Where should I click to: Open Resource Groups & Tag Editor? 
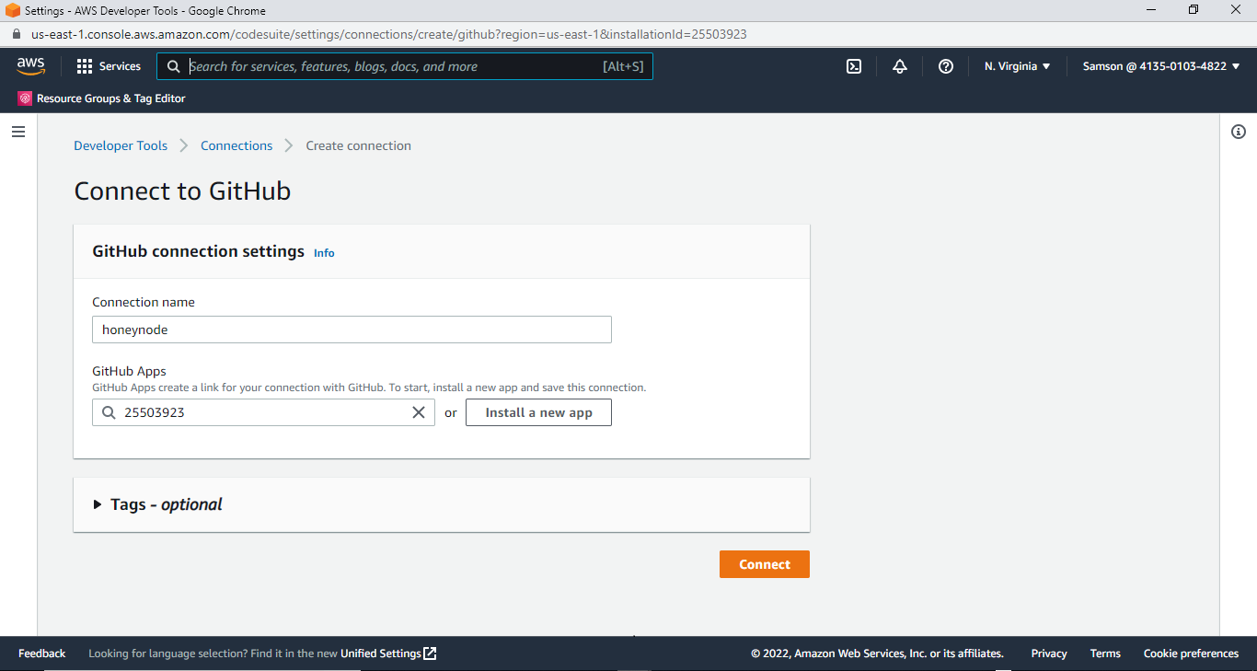(103, 98)
